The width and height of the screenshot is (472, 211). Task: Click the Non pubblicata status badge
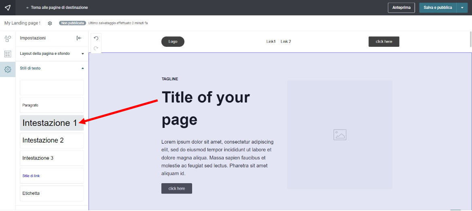pyautogui.click(x=72, y=23)
